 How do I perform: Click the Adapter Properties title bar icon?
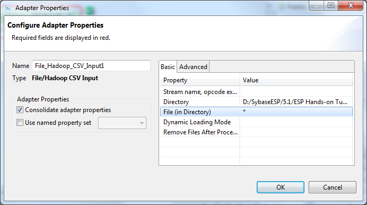pyautogui.click(x=8, y=8)
